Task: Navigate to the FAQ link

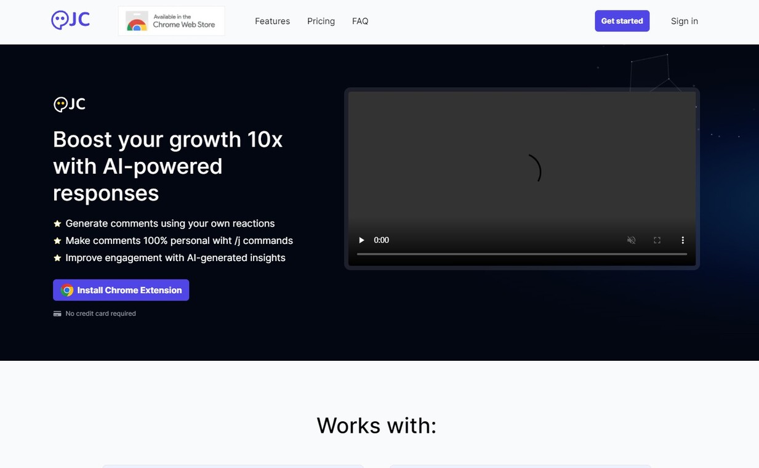Action: click(x=360, y=21)
